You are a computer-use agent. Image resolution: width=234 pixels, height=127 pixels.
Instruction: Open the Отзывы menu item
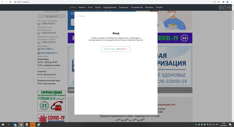(x=159, y=7)
